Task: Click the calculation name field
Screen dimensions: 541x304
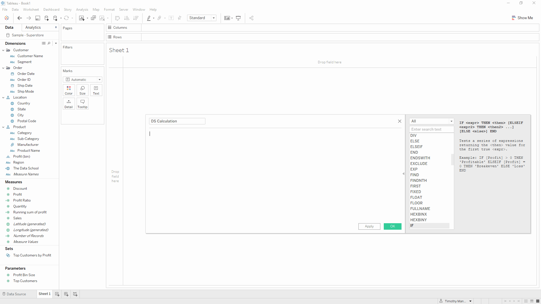Action: (x=177, y=121)
